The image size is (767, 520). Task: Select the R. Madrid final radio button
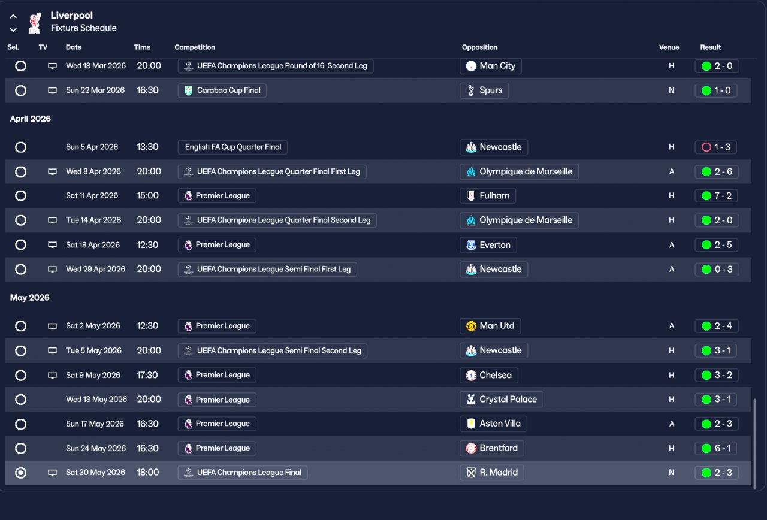coord(20,473)
